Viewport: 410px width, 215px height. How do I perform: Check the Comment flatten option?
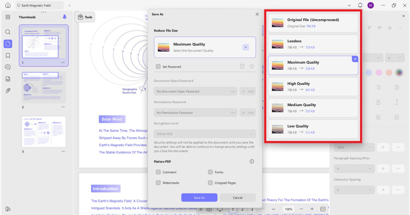(158, 172)
